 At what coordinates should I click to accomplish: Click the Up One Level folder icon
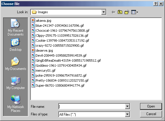[x=120, y=12]
